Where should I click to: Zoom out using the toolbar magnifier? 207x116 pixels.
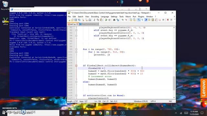pos(126,20)
